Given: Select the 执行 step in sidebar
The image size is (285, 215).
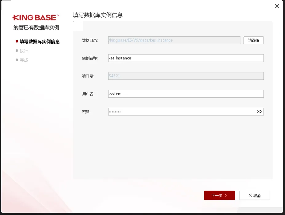Looking at the screenshot, I should click(x=24, y=51).
